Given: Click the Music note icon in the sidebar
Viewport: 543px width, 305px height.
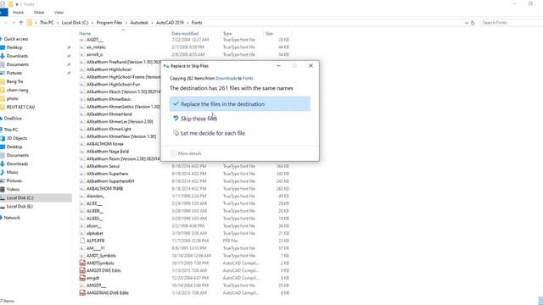Looking at the screenshot, I should [3, 172].
